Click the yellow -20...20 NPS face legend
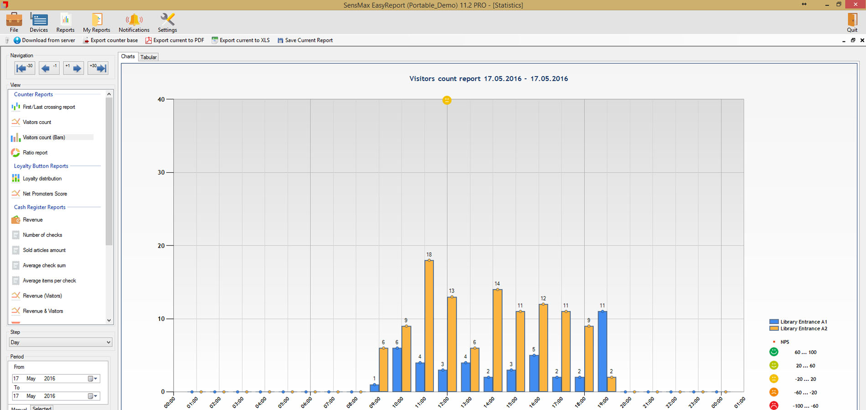Viewport: 866px width, 410px height. click(x=774, y=379)
